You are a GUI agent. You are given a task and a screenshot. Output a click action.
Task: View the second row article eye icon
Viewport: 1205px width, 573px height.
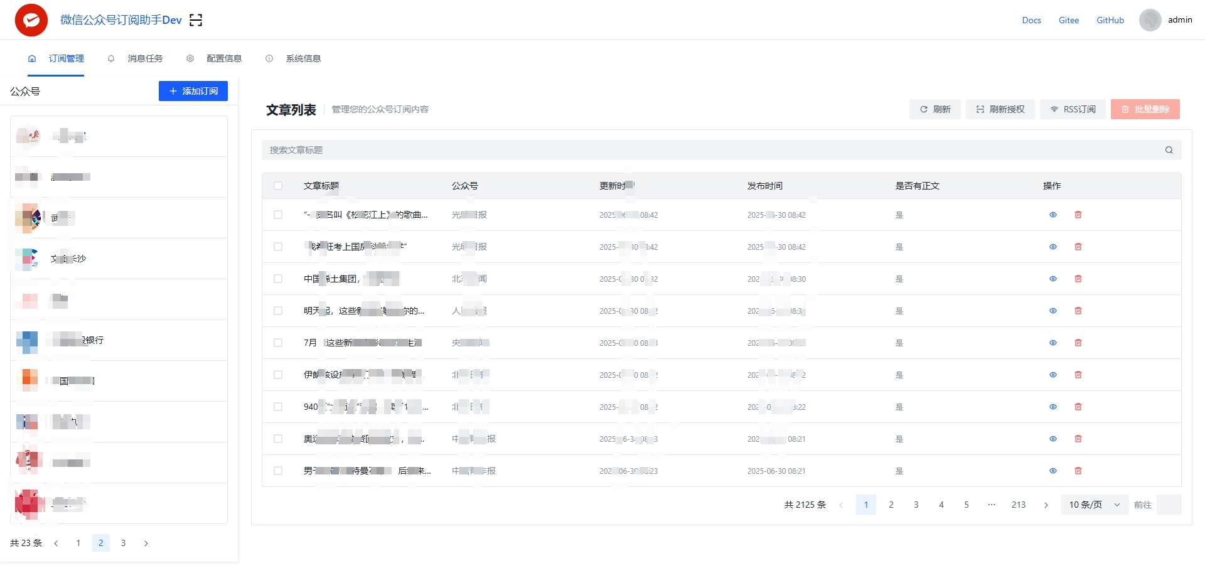1053,247
